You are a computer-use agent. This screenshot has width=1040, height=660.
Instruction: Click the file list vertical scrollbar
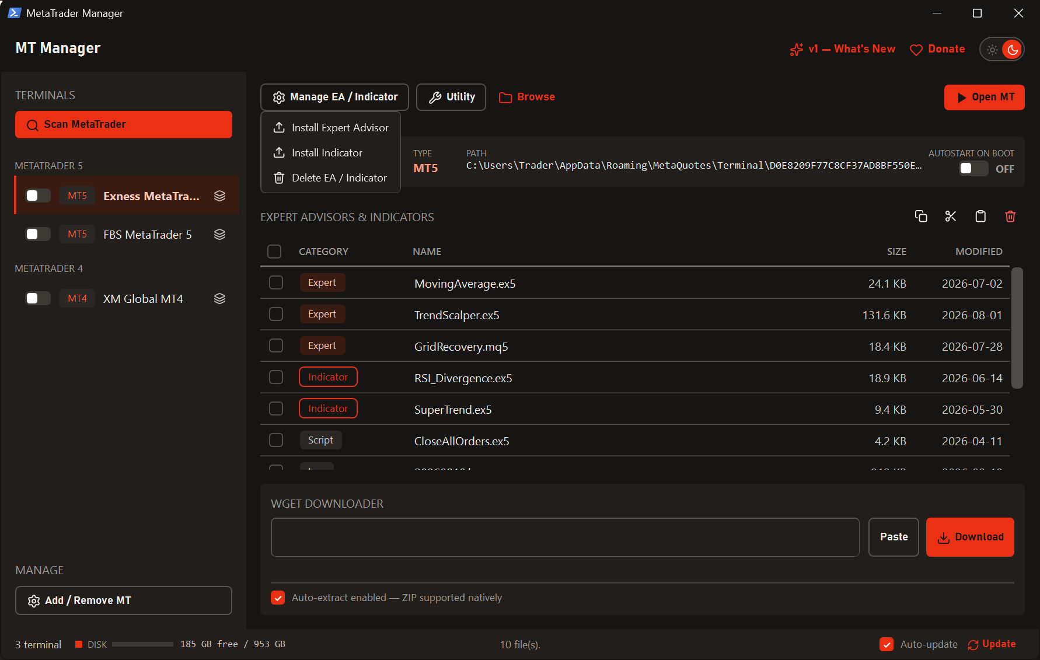tap(1017, 328)
